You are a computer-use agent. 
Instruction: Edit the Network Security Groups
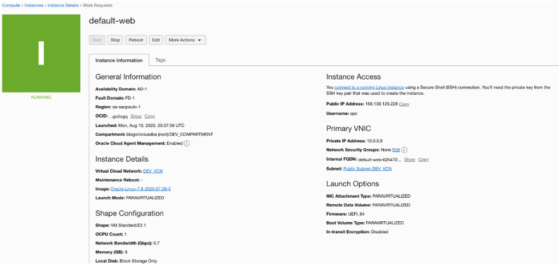(x=396, y=150)
